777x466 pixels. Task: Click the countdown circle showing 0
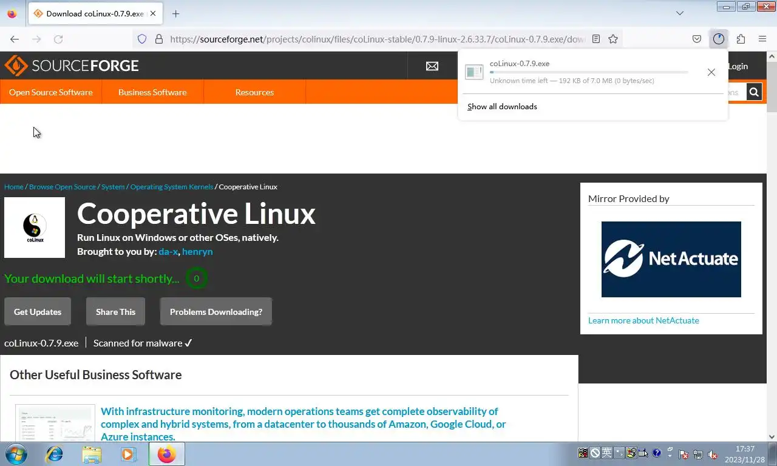tap(196, 279)
